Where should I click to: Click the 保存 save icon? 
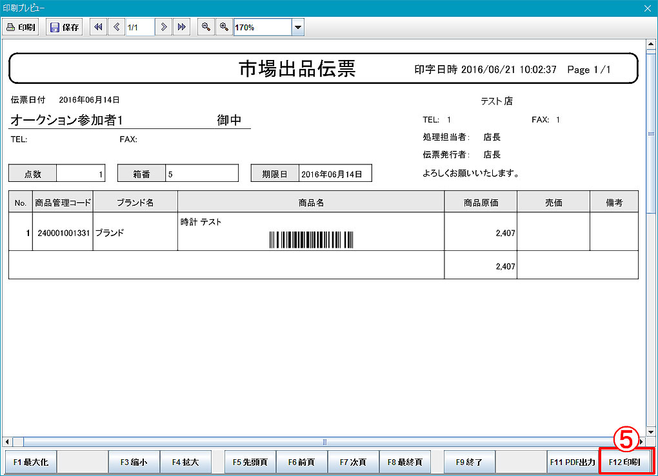click(64, 26)
